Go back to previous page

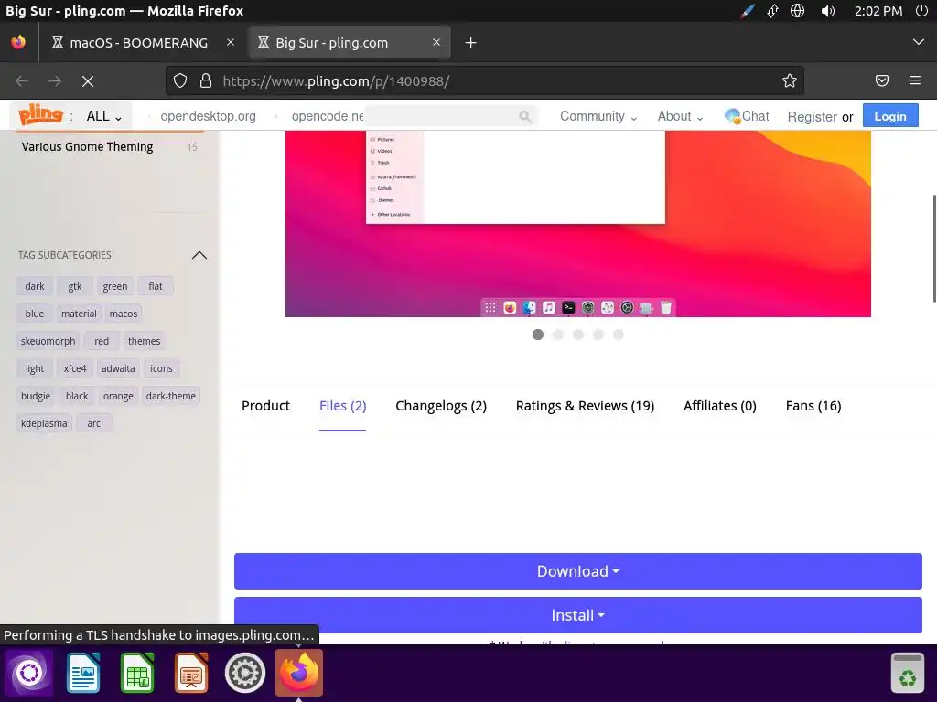point(22,81)
